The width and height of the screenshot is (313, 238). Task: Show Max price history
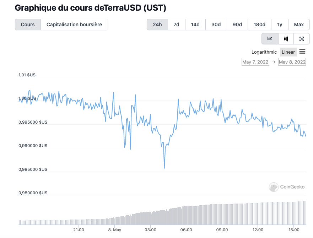point(299,25)
